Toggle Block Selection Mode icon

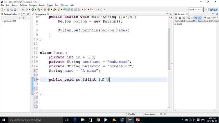pyautogui.click(x=72, y=10)
